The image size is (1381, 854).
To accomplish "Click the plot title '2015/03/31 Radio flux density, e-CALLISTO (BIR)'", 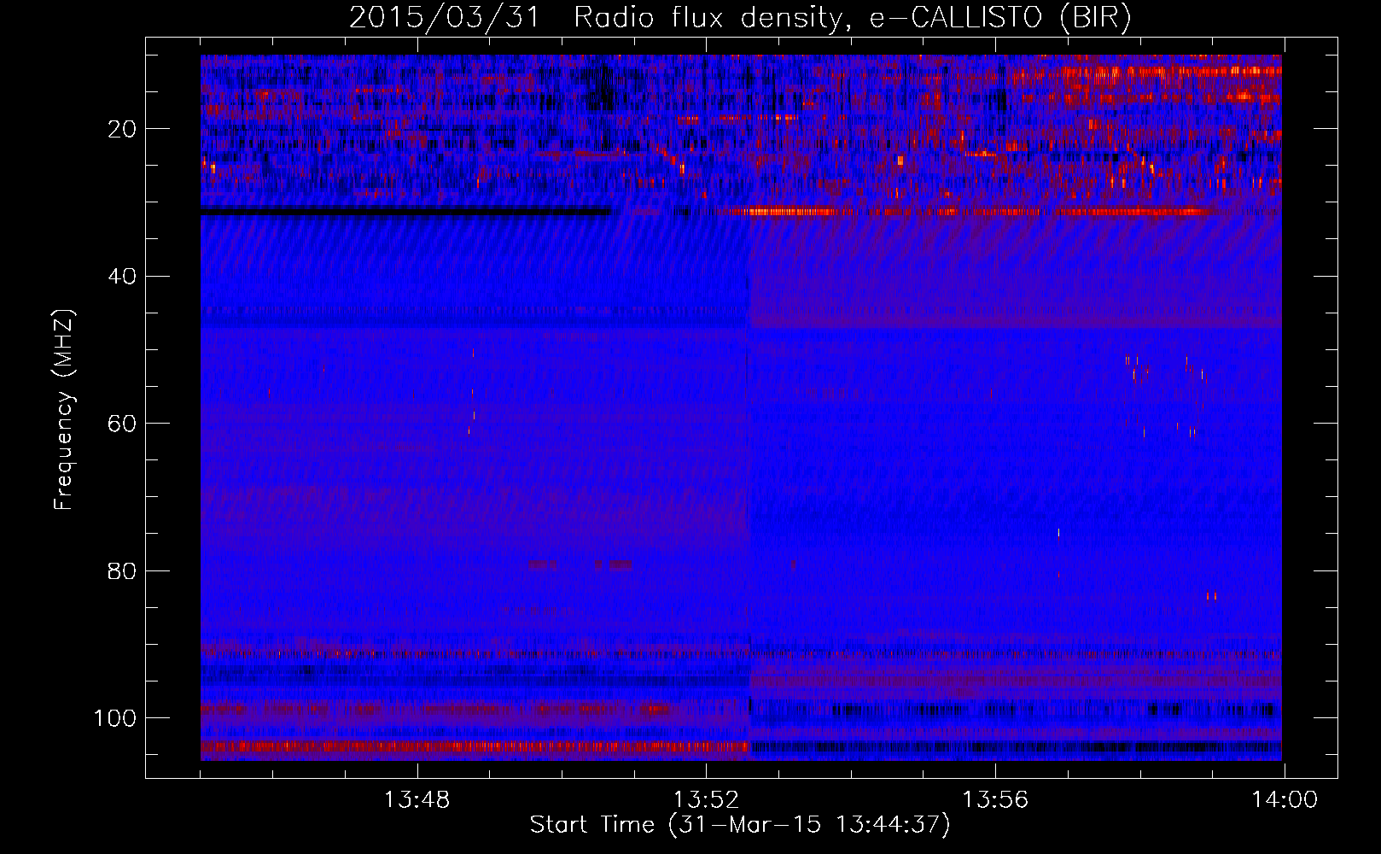I will (x=740, y=18).
